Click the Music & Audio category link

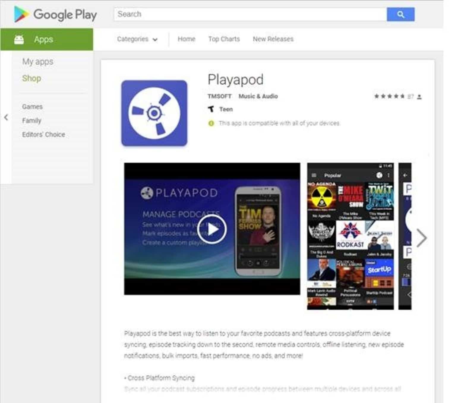(x=258, y=96)
